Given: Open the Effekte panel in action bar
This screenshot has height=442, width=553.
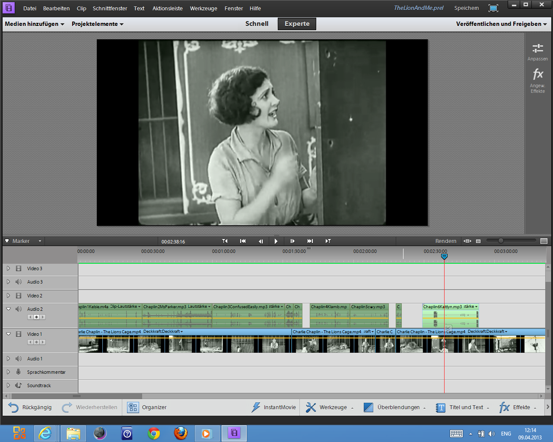Looking at the screenshot, I should [518, 407].
